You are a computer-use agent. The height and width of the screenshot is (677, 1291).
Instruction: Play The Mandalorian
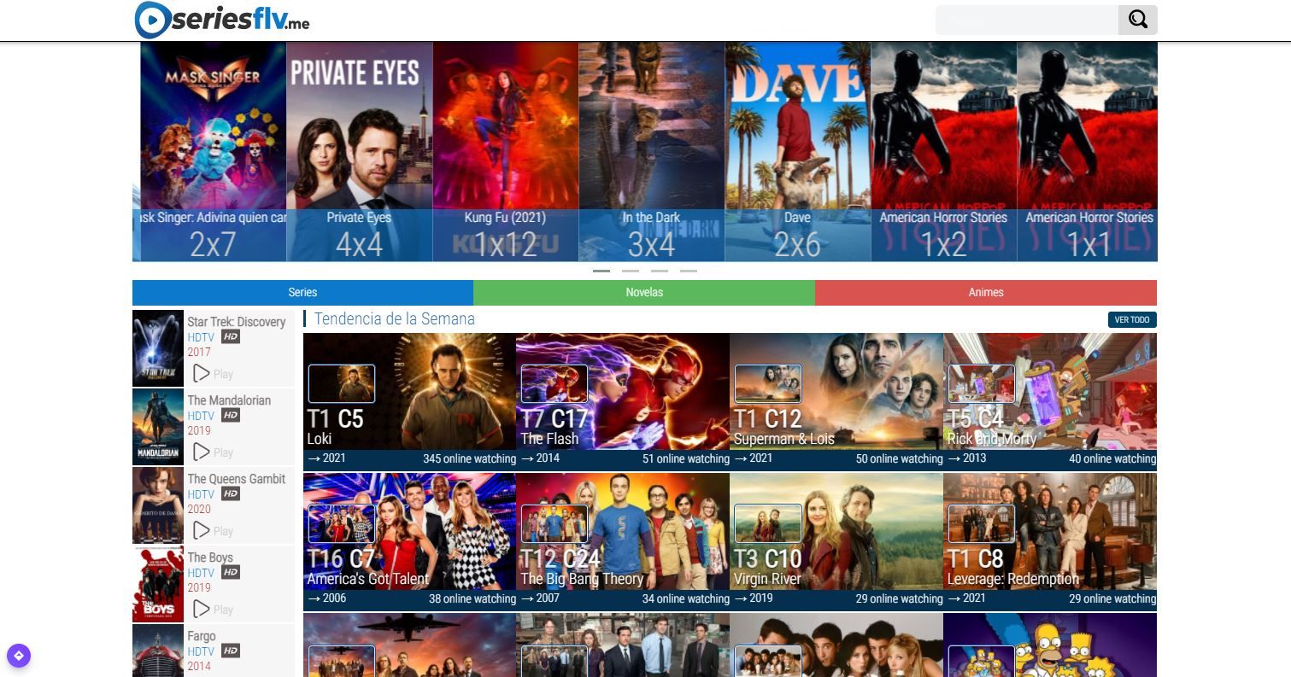tap(213, 452)
